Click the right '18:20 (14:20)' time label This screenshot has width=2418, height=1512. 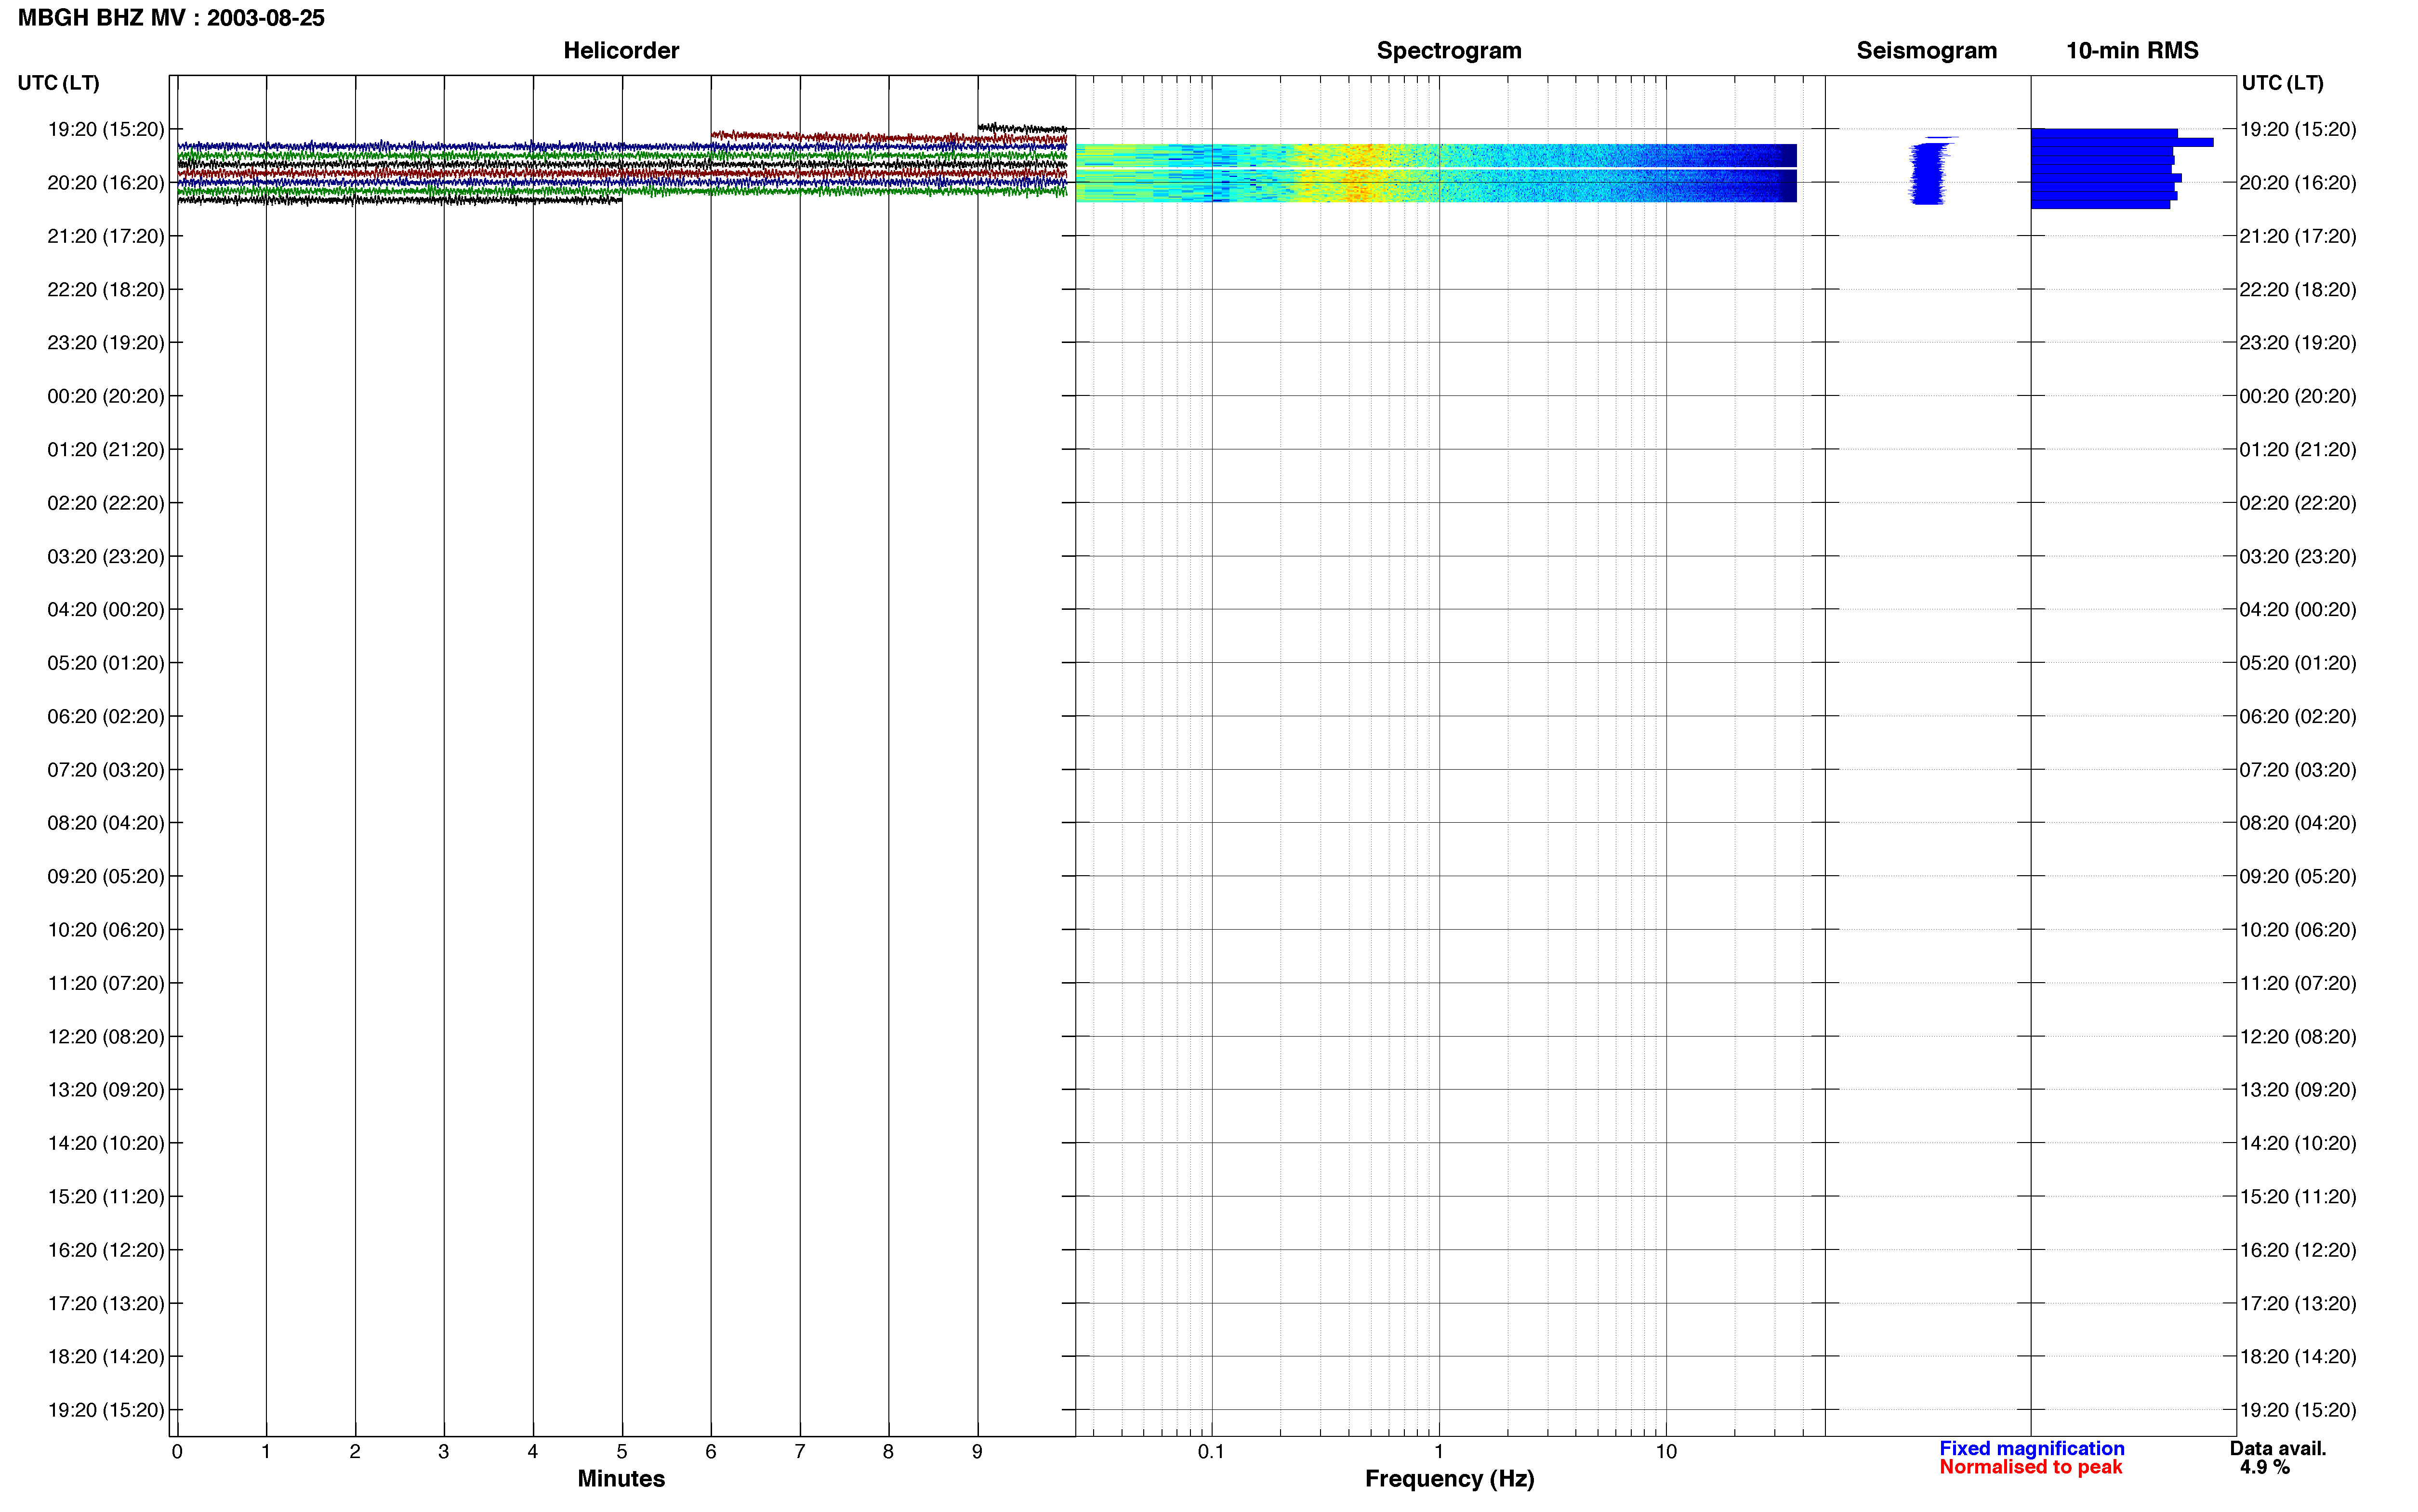pyautogui.click(x=2298, y=1357)
